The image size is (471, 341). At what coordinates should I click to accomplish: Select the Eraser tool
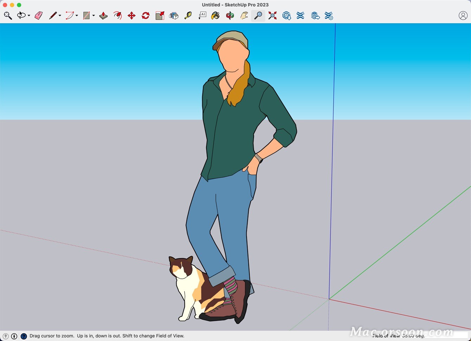(x=39, y=15)
